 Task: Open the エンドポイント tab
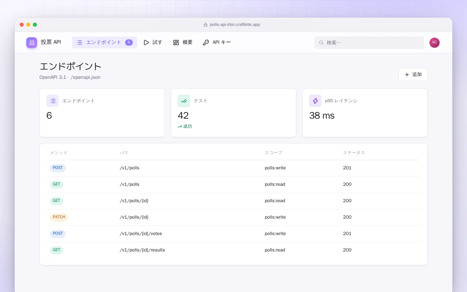[104, 42]
